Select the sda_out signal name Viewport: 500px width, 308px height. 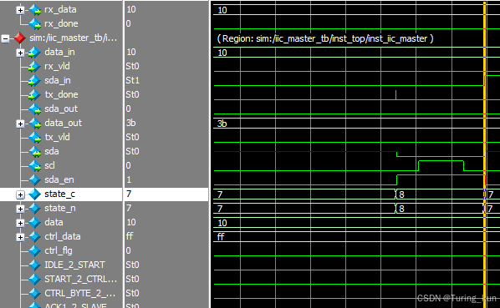tap(61, 109)
